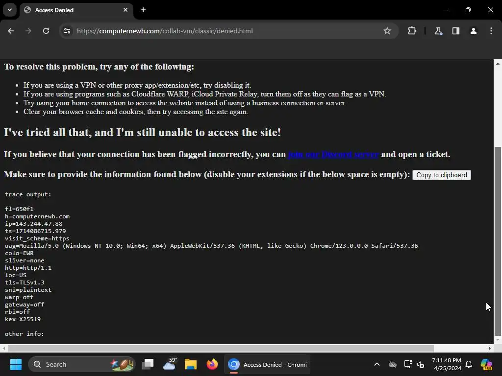Click the h=computernewb.com trace line
This screenshot has width=502, height=376.
[37, 216]
